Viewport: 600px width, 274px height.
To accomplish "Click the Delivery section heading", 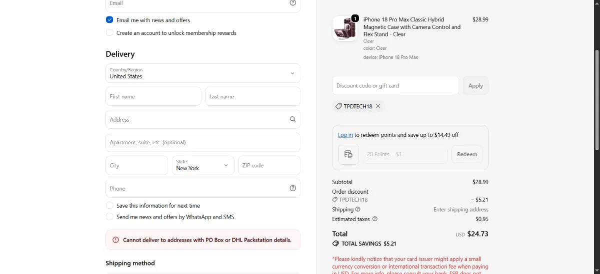I will pyautogui.click(x=120, y=54).
